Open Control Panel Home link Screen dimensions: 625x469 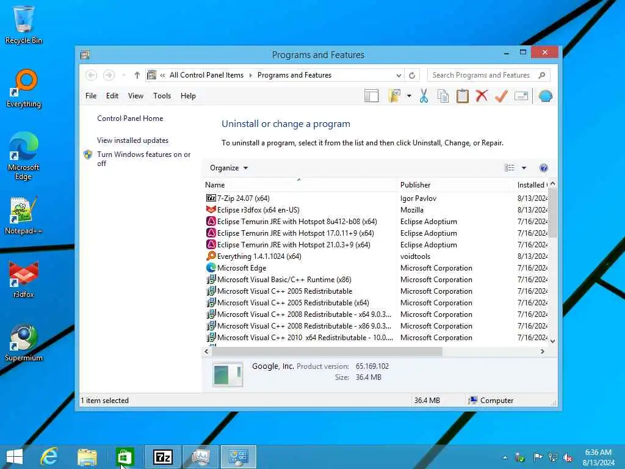pyautogui.click(x=130, y=118)
